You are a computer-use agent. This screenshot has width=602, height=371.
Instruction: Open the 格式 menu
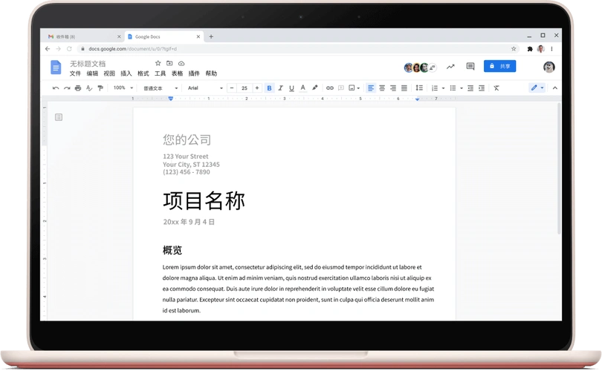point(143,73)
